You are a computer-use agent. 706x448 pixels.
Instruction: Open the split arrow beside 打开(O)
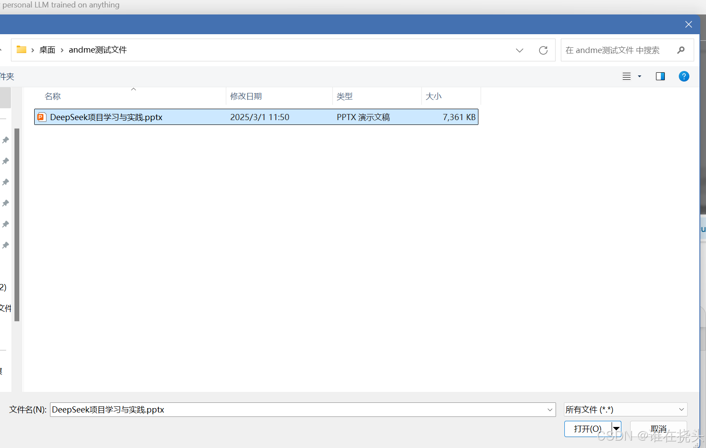point(617,429)
